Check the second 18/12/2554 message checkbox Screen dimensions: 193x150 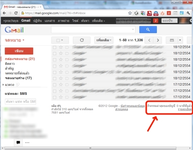(55, 53)
